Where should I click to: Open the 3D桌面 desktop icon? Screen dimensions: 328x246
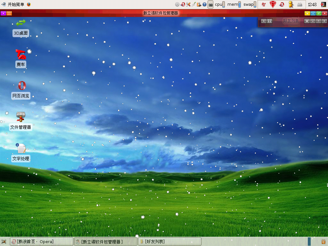pos(20,28)
